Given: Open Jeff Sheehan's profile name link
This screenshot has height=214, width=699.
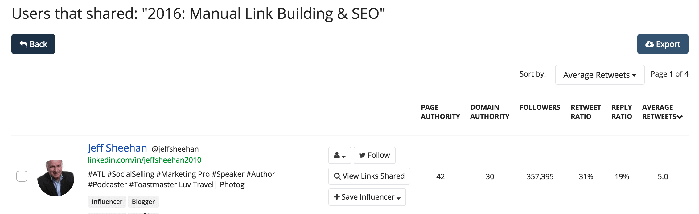Looking at the screenshot, I should 117,148.
